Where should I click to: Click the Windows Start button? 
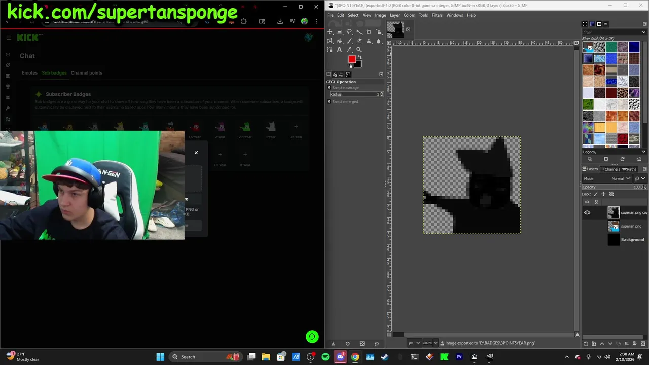click(x=160, y=357)
